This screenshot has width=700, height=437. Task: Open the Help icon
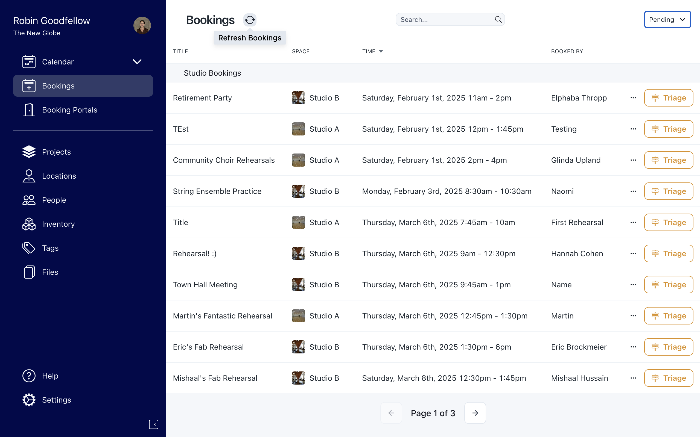tap(29, 376)
